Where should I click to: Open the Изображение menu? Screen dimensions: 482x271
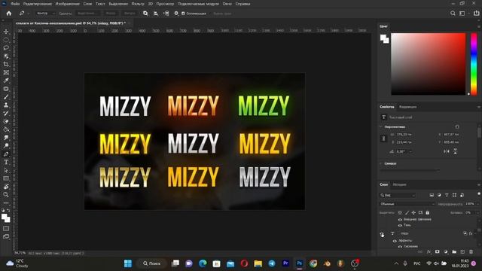coord(67,4)
